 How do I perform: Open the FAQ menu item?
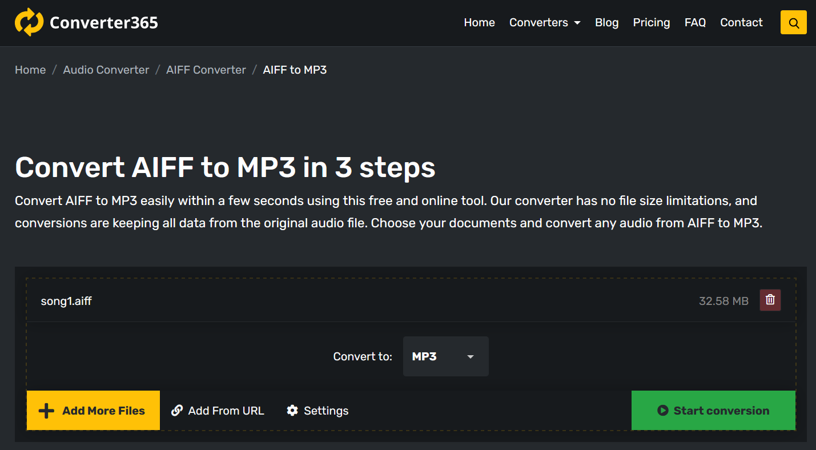(695, 23)
